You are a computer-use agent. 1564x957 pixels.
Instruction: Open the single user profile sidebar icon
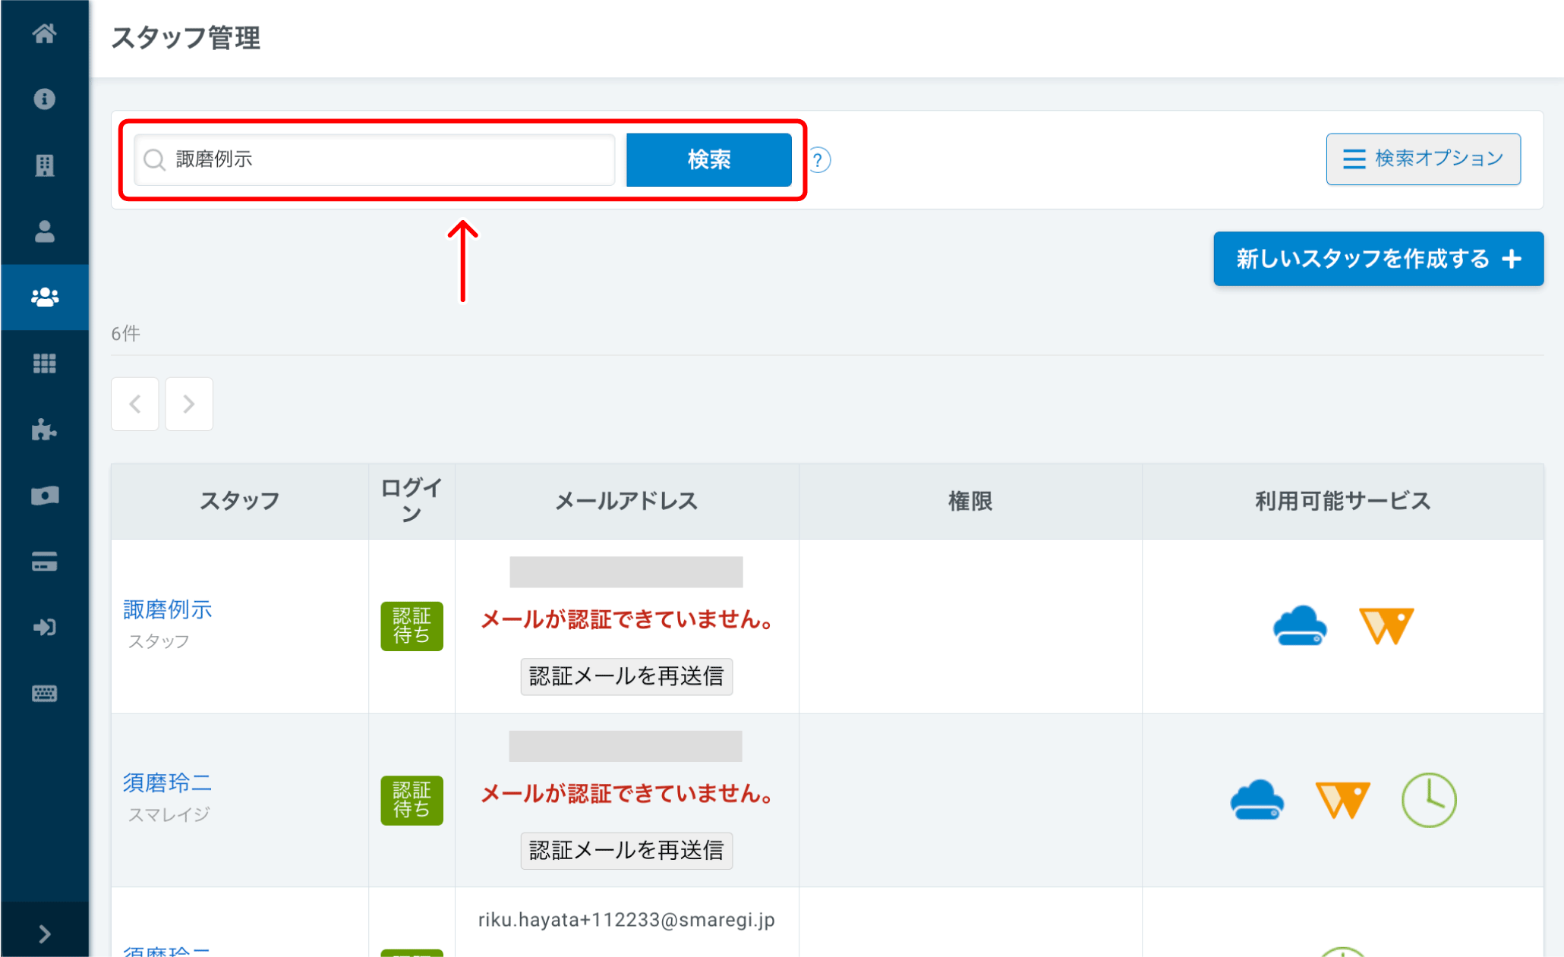(44, 231)
